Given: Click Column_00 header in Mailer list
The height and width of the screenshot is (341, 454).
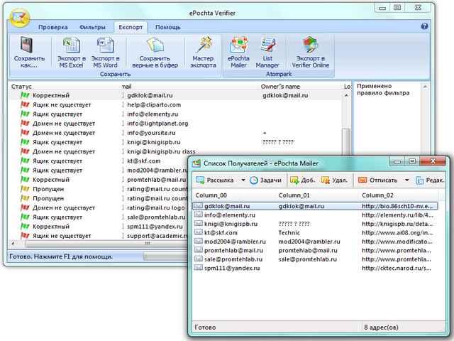Looking at the screenshot, I should tap(233, 195).
